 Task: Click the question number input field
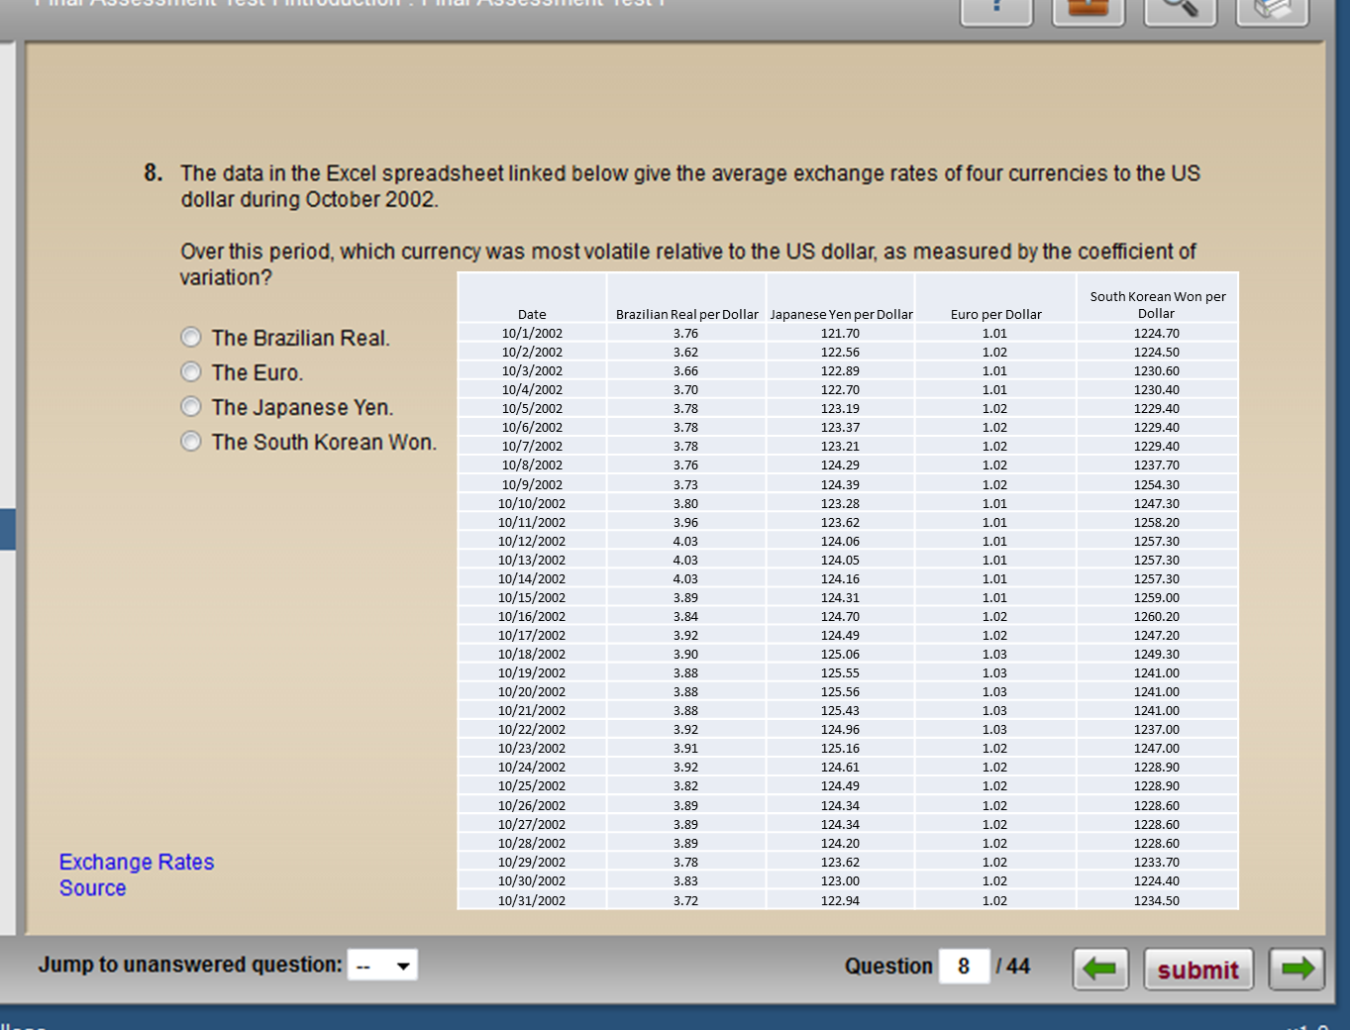(x=963, y=966)
